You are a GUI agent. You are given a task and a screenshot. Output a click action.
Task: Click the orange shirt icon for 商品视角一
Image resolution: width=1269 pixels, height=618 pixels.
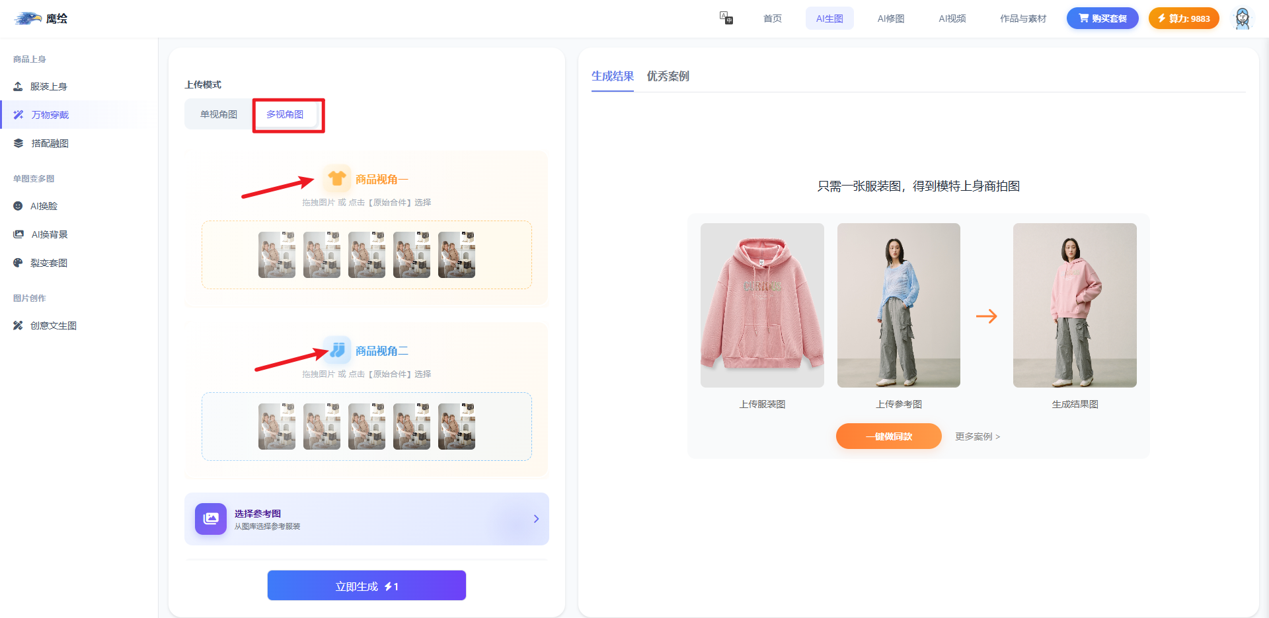point(337,179)
